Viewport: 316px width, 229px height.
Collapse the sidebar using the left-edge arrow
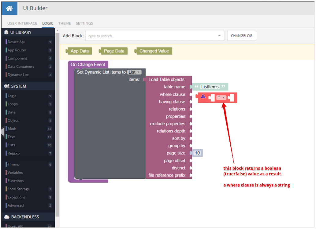click(x=2, y=132)
